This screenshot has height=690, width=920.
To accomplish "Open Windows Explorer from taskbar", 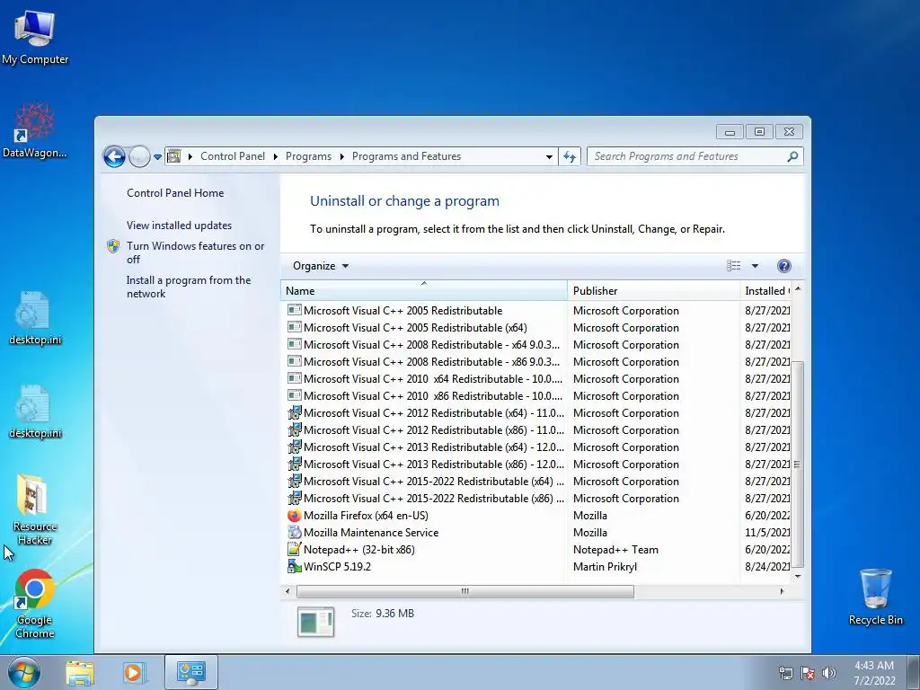I will pos(80,673).
